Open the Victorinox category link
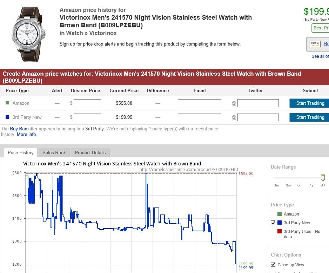The image size is (329, 273). pyautogui.click(x=103, y=33)
